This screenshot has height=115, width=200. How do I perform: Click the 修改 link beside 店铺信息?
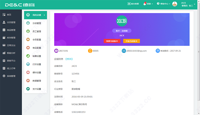[69, 59]
